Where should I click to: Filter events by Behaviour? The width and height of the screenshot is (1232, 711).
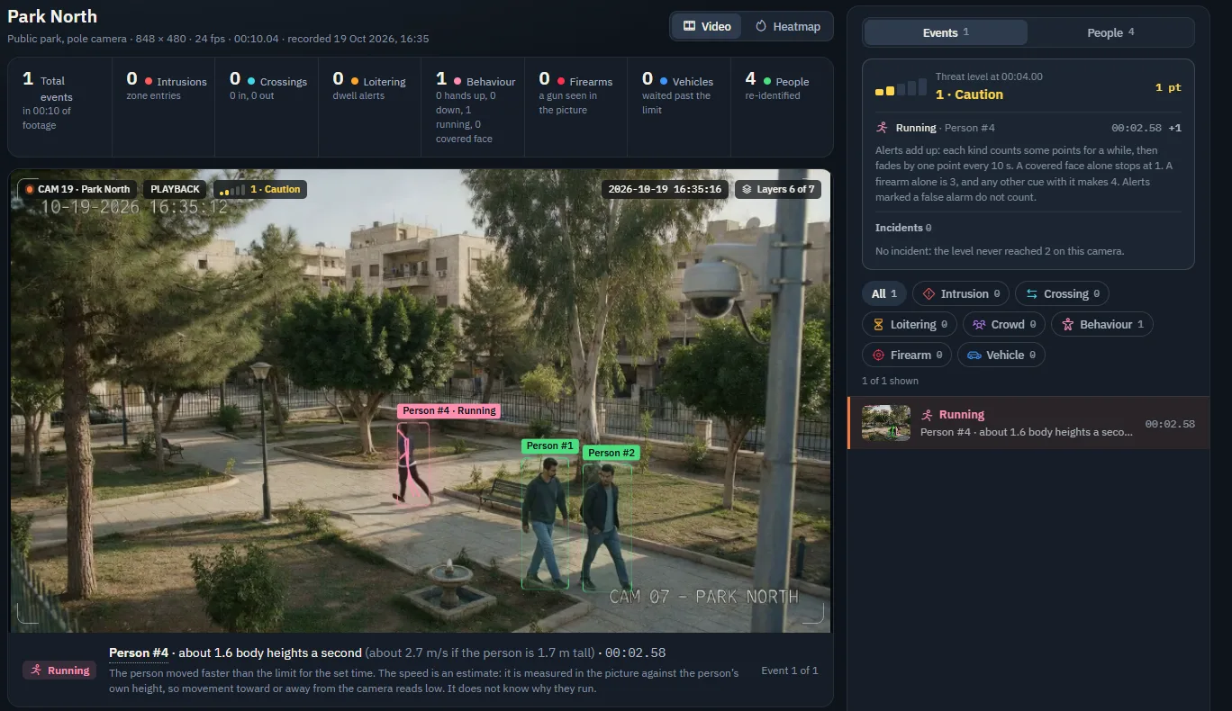pyautogui.click(x=1102, y=324)
